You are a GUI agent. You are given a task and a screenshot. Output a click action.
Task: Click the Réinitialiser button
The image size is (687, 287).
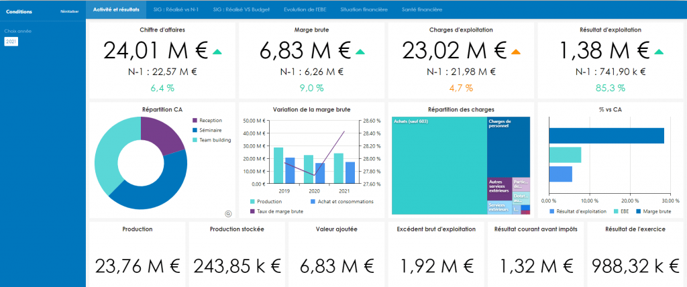point(70,12)
